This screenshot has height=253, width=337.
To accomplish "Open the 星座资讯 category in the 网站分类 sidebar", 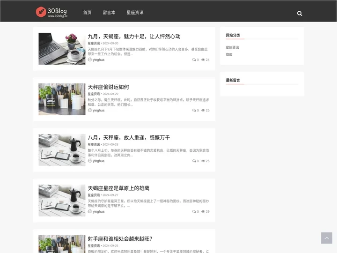I will 232,47.
